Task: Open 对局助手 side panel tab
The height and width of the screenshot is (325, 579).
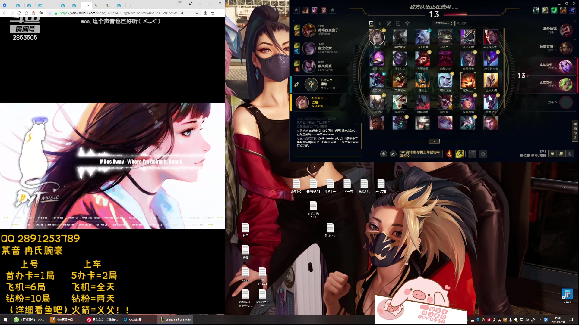Action: click(x=575, y=131)
